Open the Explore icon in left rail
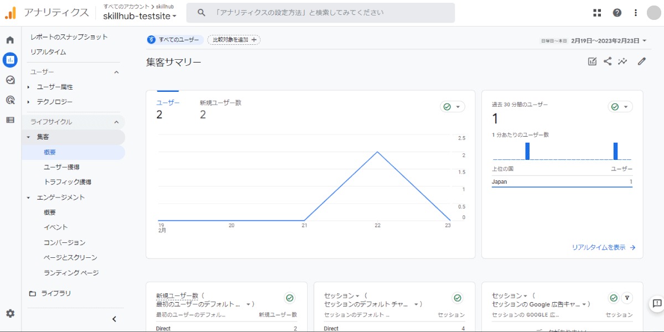Screen dimensions: 664x332 click(x=10, y=80)
